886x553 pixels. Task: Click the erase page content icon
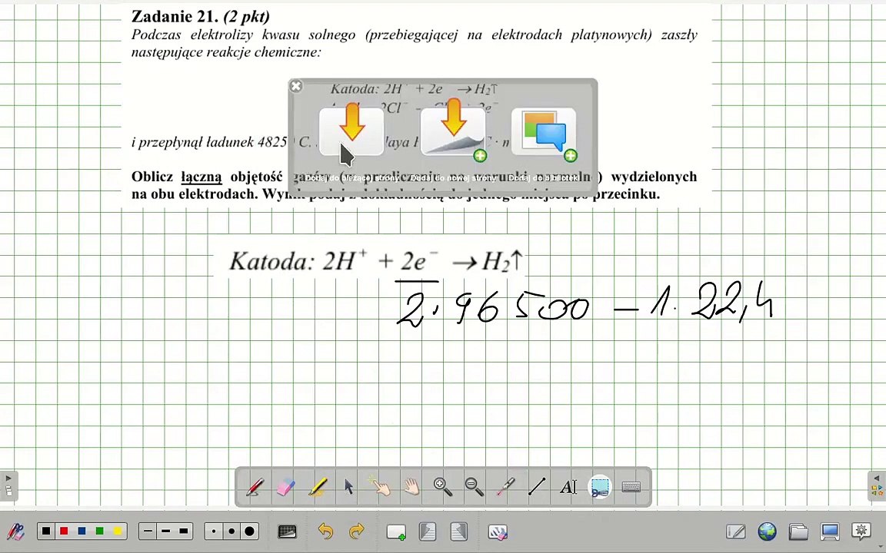498,531
